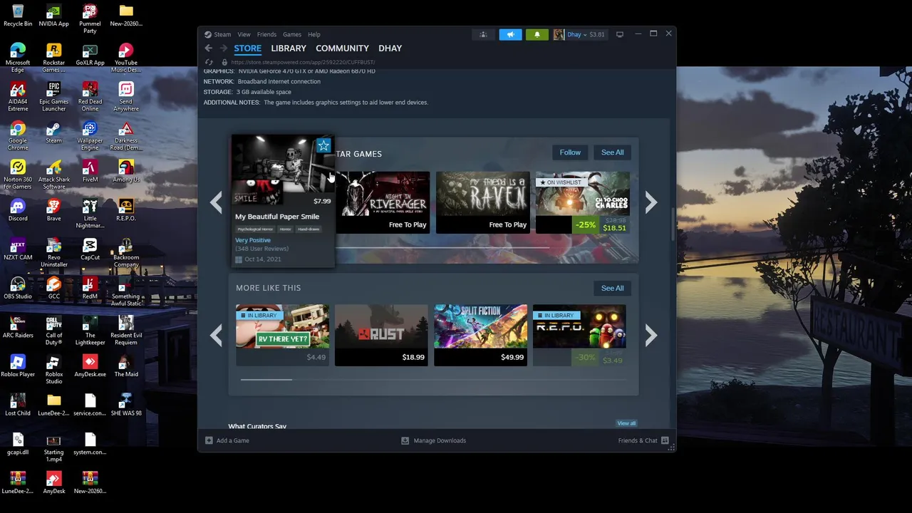Switch to the LIBRARY tab
Image resolution: width=912 pixels, height=513 pixels.
(289, 48)
